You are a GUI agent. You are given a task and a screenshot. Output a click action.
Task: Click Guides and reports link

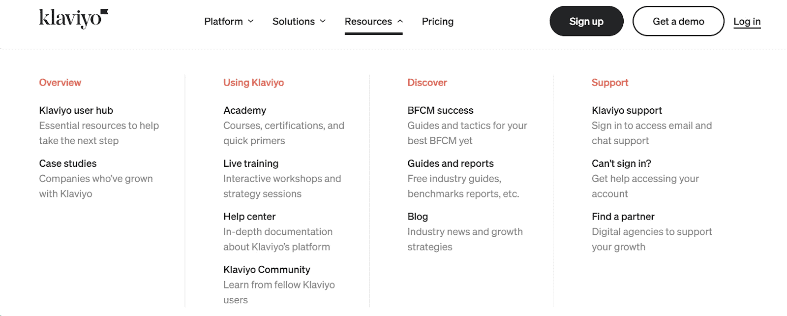(x=451, y=163)
